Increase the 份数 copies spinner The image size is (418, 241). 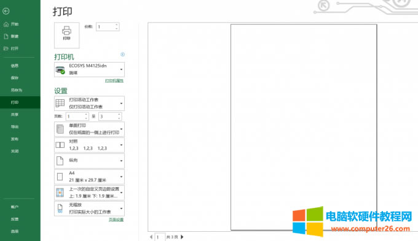(x=117, y=25)
